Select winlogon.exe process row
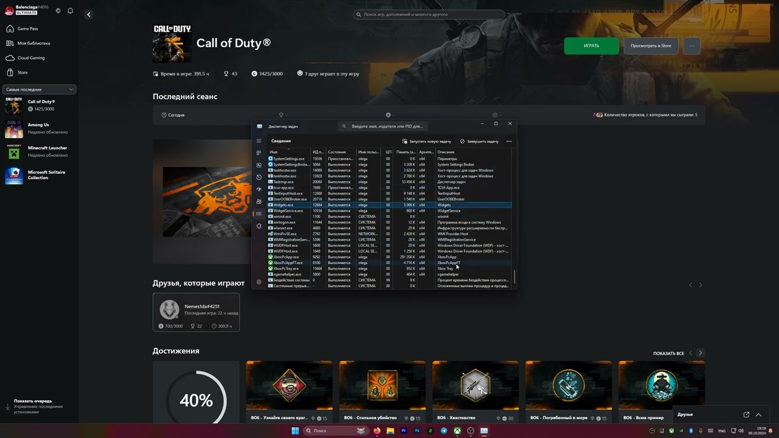Screen dimensions: 779x438 click(x=389, y=222)
